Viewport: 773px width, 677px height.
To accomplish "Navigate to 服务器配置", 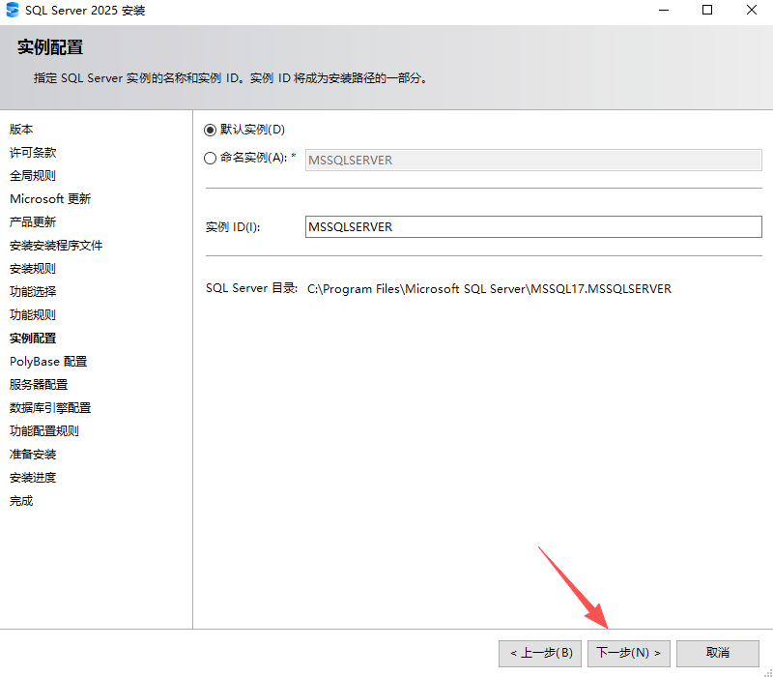I will [x=38, y=384].
